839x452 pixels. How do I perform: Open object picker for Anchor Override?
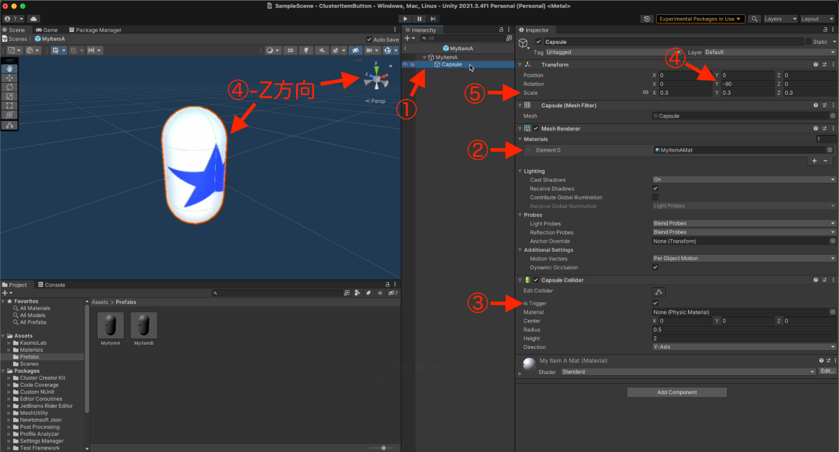[832, 241]
